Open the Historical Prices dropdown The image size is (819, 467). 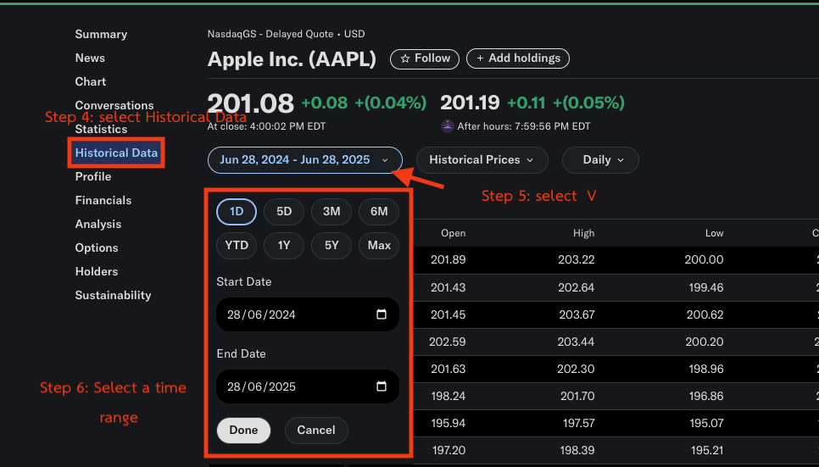click(x=481, y=159)
